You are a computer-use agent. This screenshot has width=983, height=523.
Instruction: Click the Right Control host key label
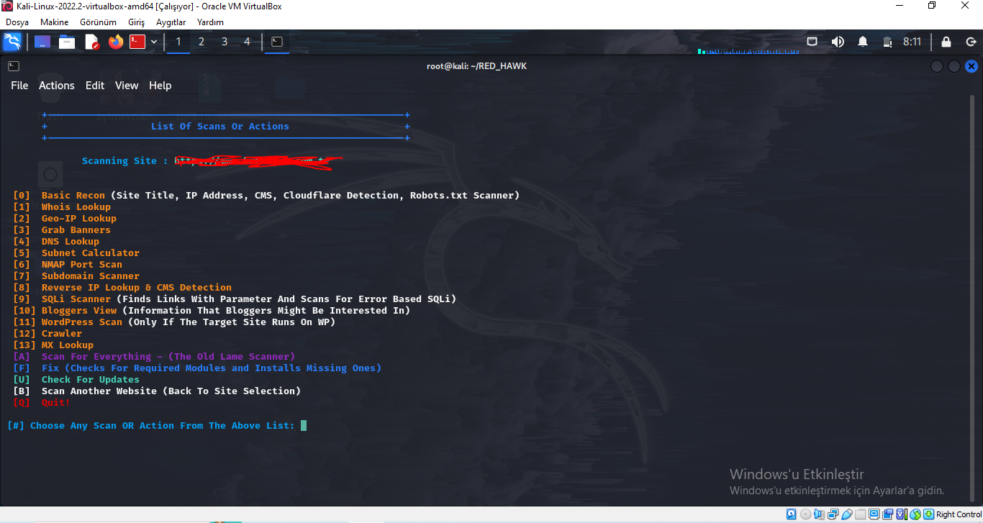point(959,514)
